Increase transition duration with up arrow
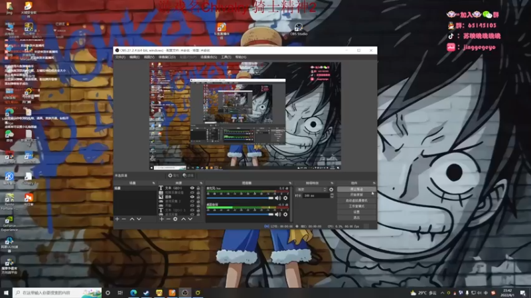Screen dimensions: 531x298 pyautogui.click(x=332, y=194)
